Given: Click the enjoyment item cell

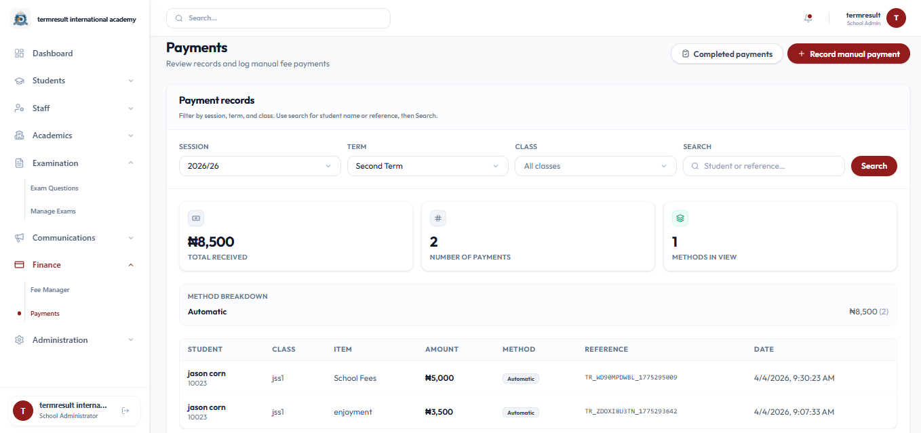Looking at the screenshot, I should (x=353, y=412).
